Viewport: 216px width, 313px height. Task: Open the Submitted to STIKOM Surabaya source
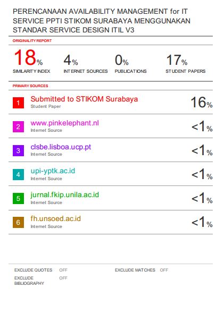[x=84, y=99]
